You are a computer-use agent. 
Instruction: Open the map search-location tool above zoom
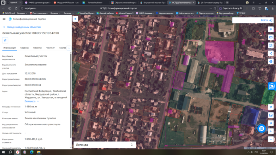click(271, 123)
